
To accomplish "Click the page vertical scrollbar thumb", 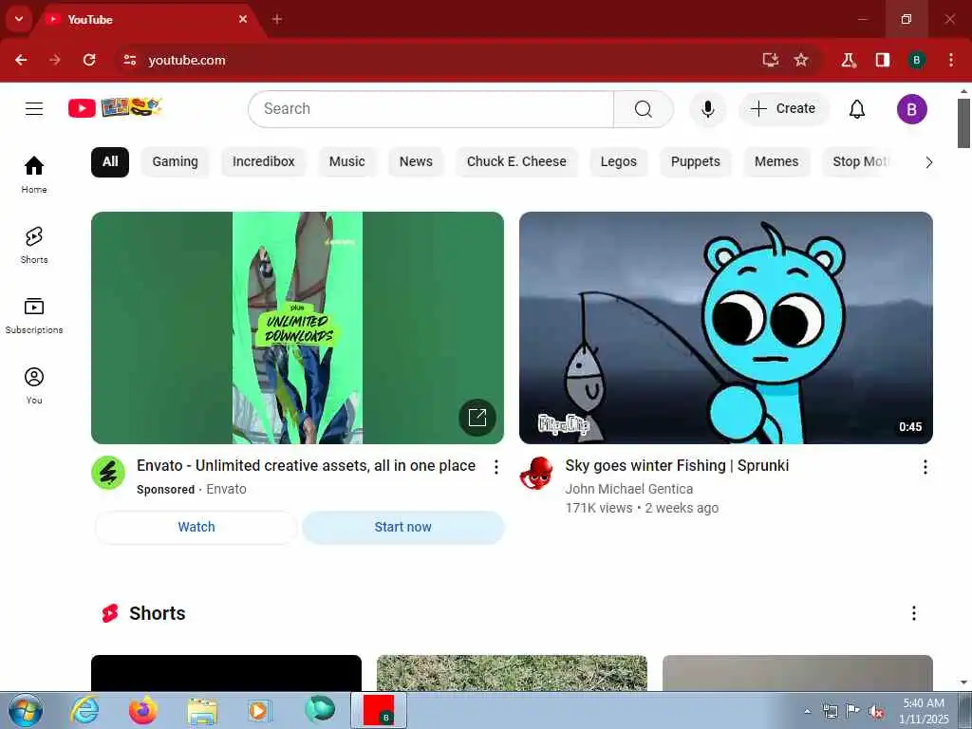I will coord(964,122).
